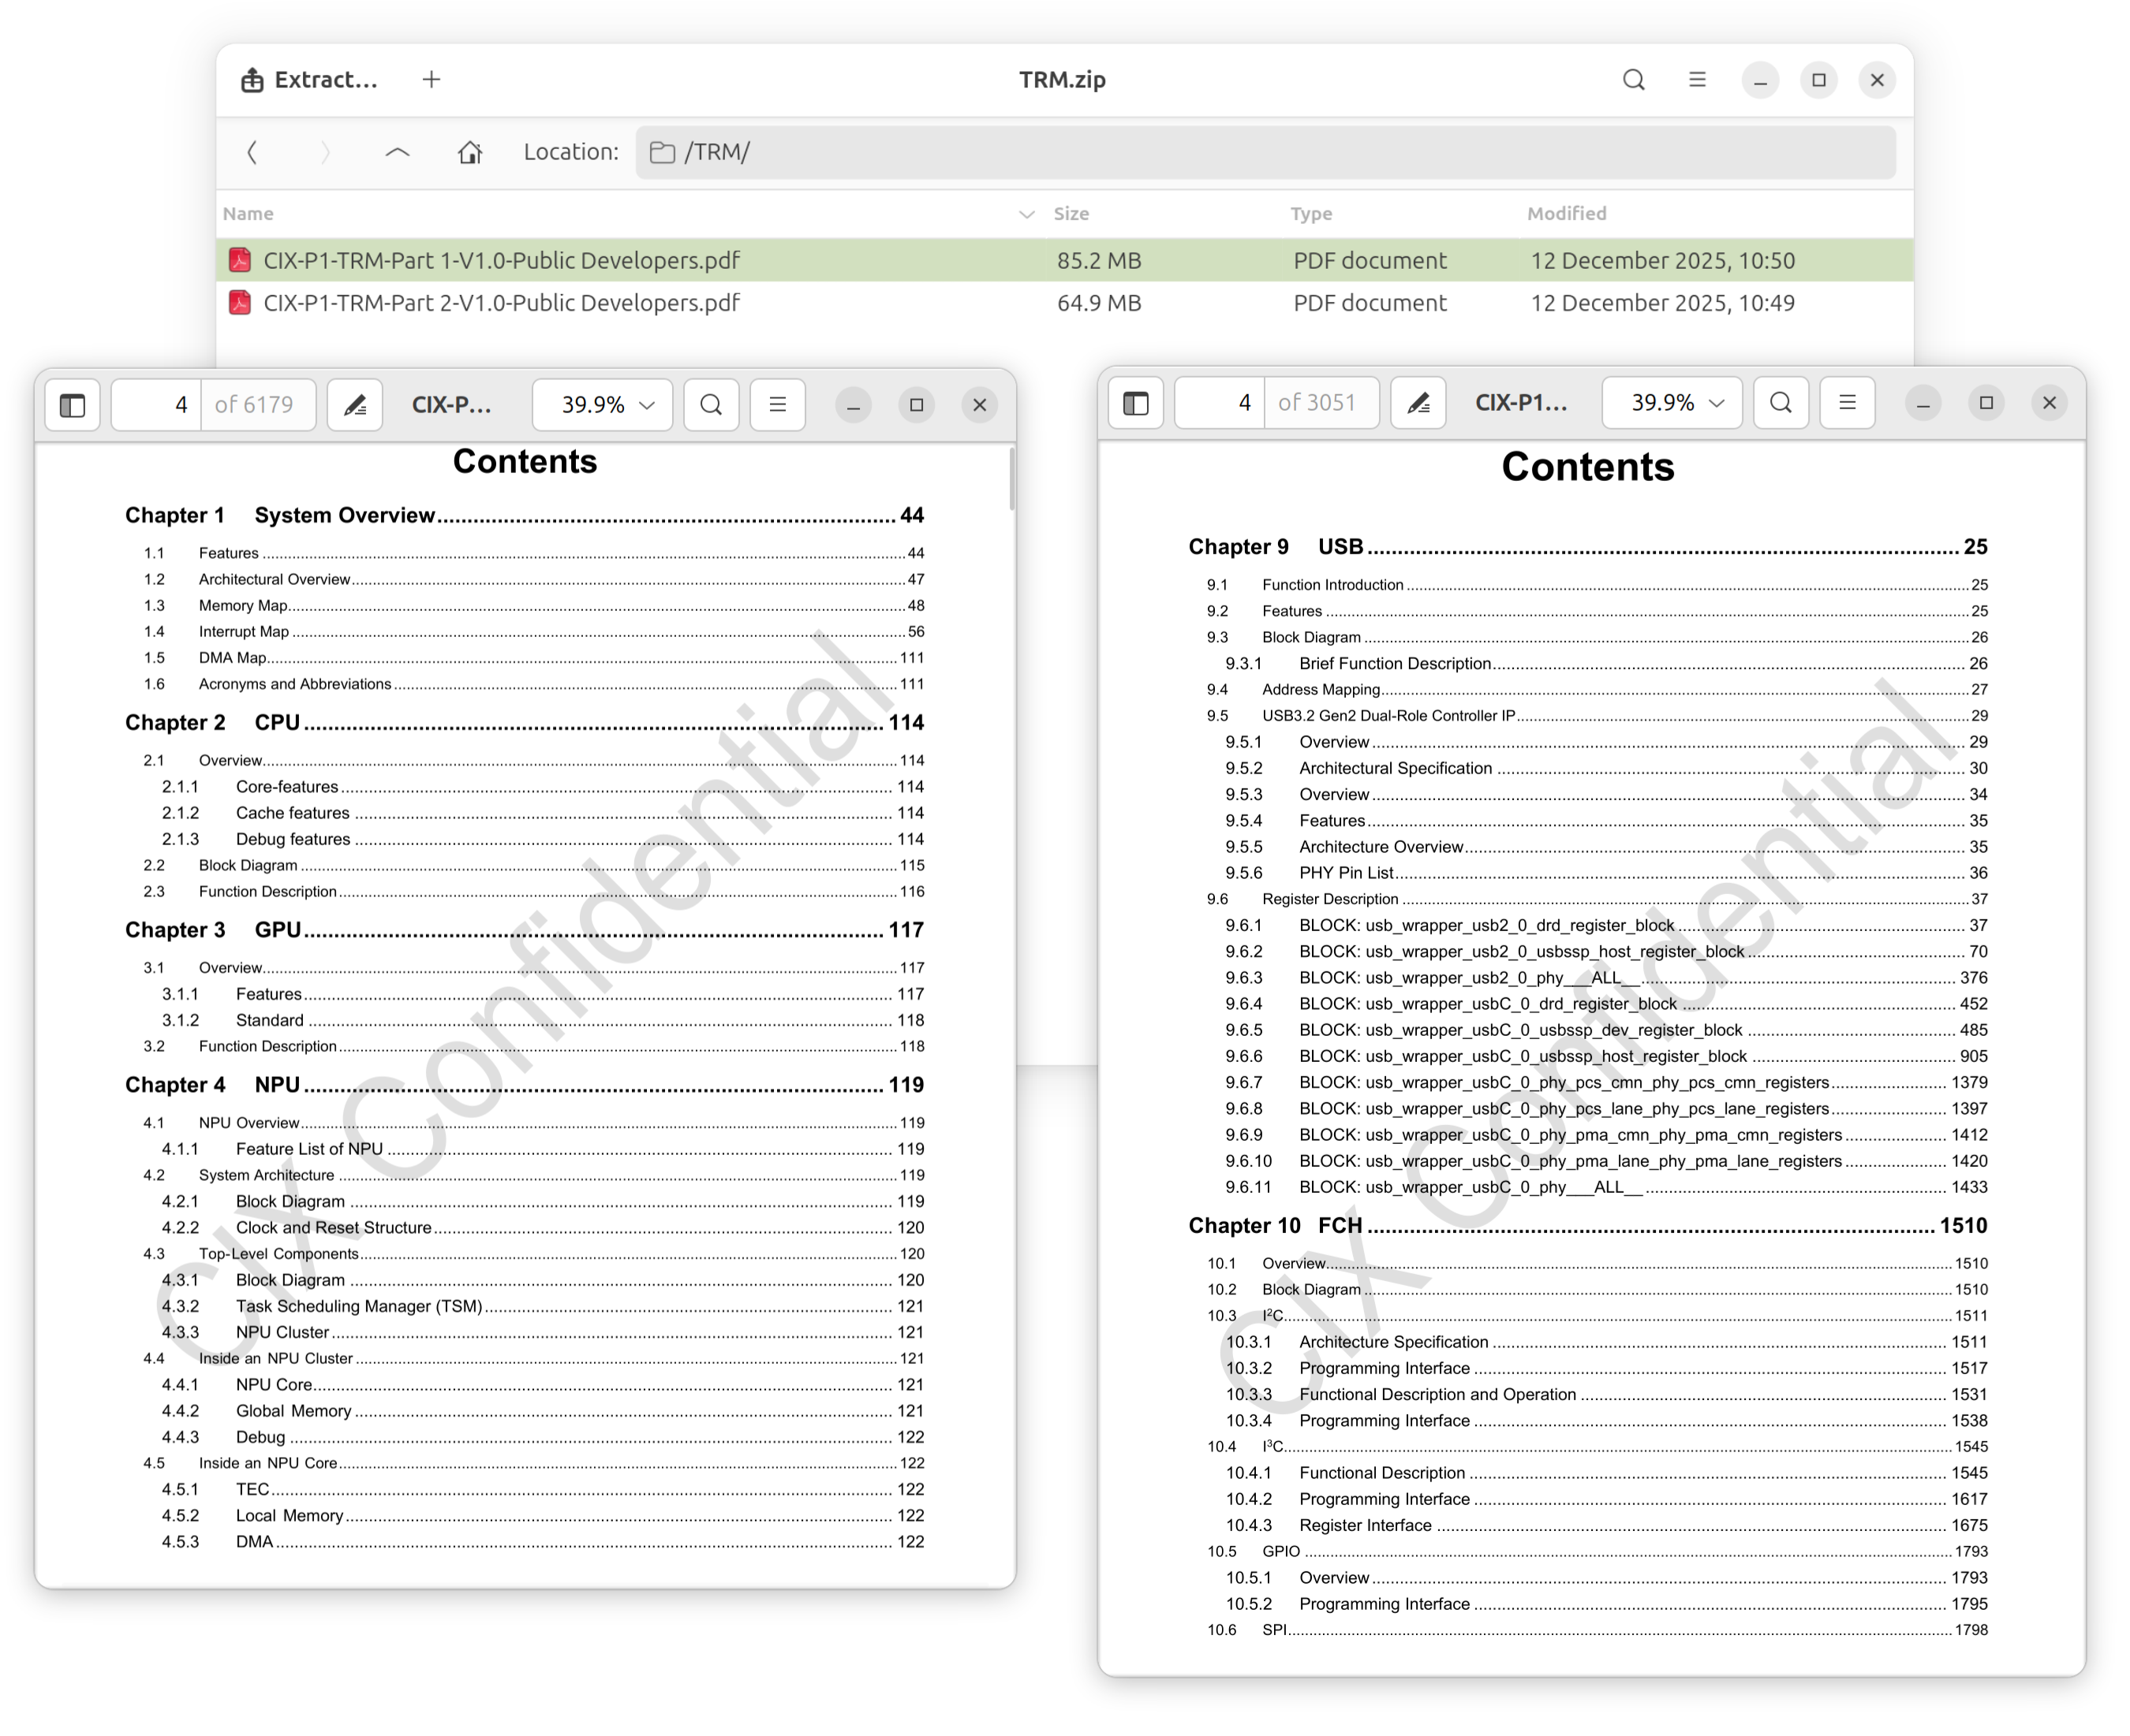This screenshot has width=2130, height=1736.
Task: Click archive manager search icon
Action: pos(1633,80)
